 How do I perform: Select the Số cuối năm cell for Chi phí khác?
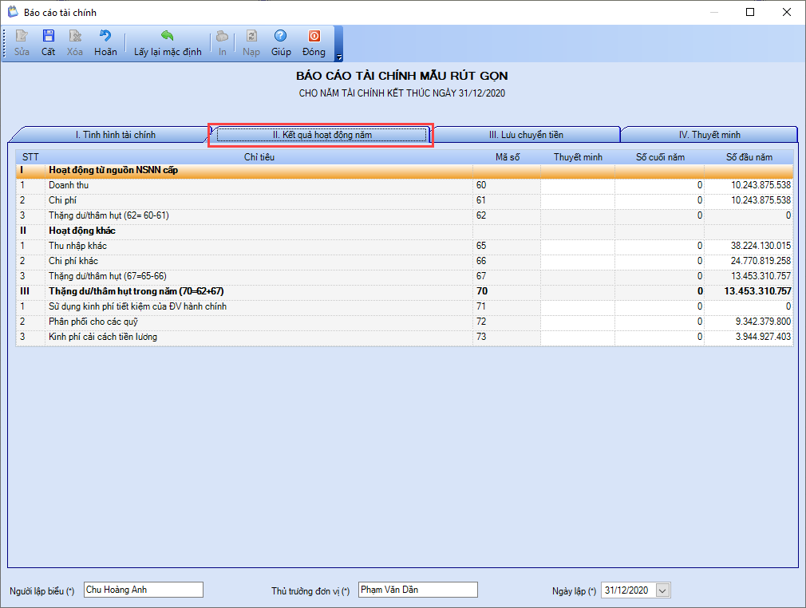click(x=659, y=261)
